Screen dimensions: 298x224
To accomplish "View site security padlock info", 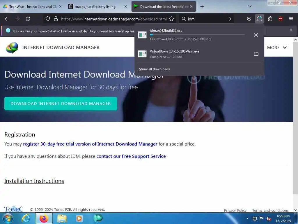I will [x=56, y=19].
